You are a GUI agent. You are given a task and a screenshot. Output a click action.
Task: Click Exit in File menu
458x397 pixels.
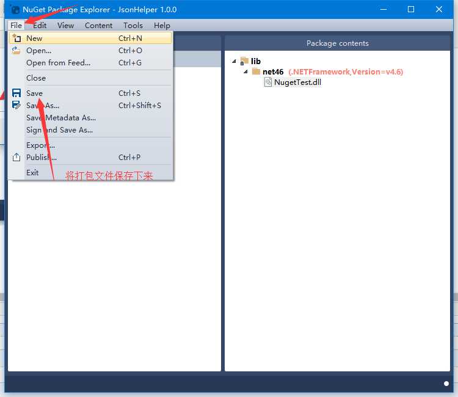(x=90, y=173)
